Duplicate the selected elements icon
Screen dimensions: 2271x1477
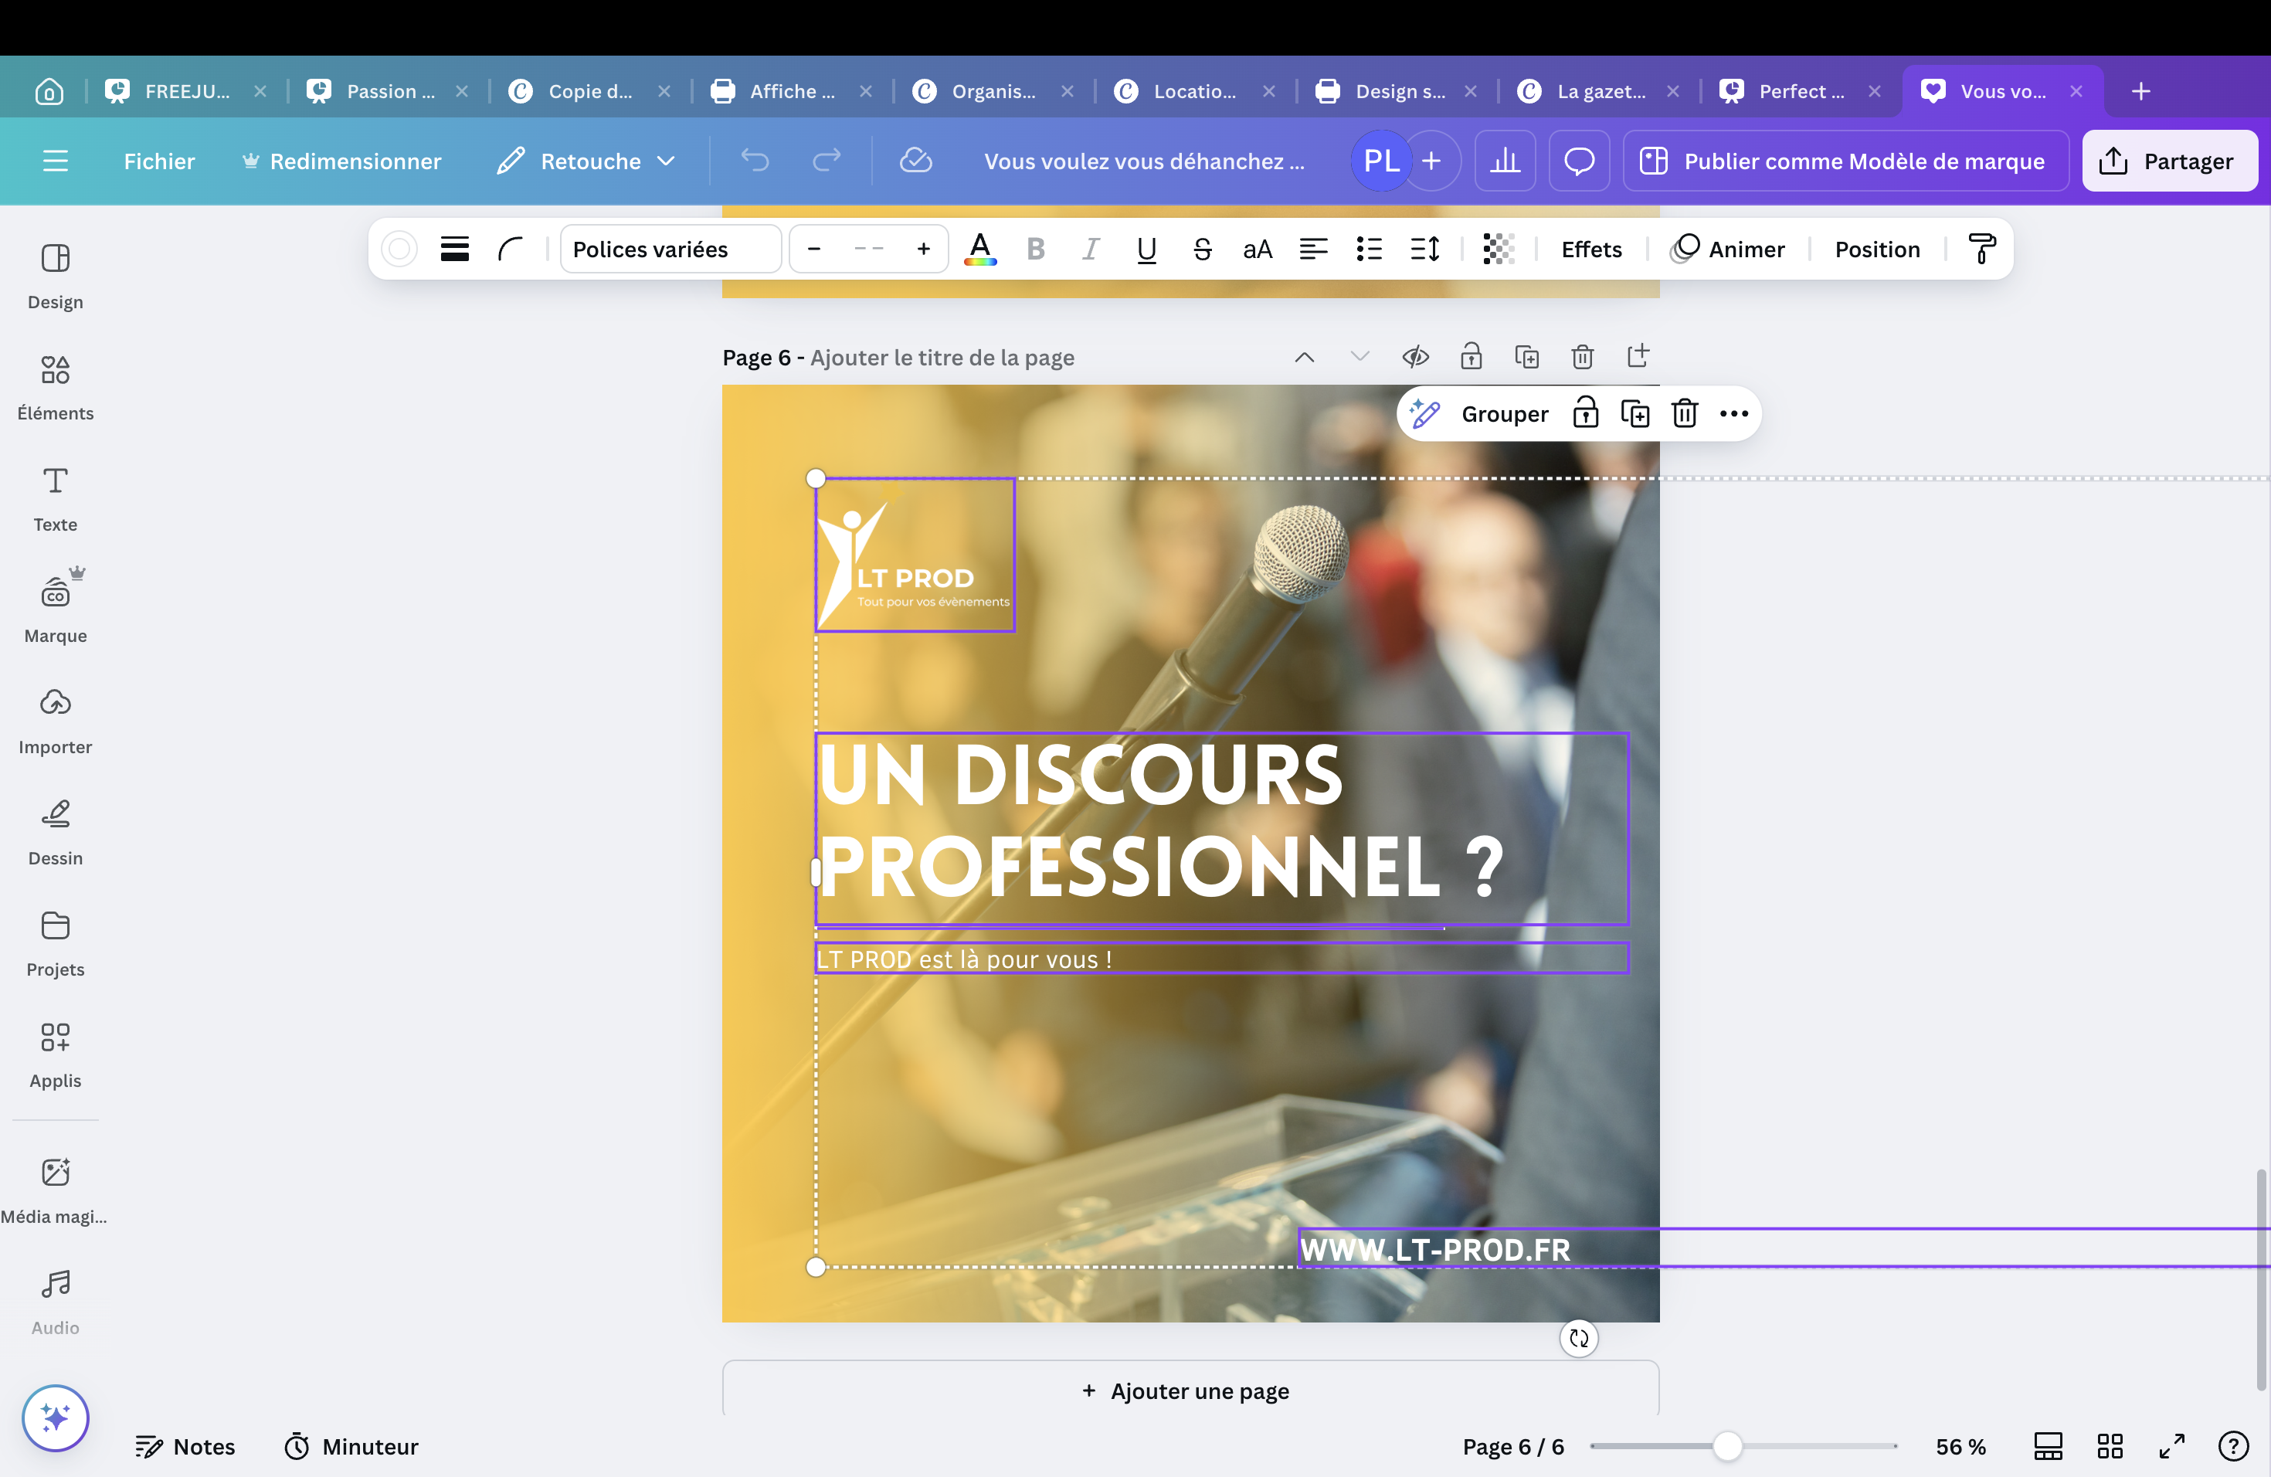pyautogui.click(x=1635, y=413)
